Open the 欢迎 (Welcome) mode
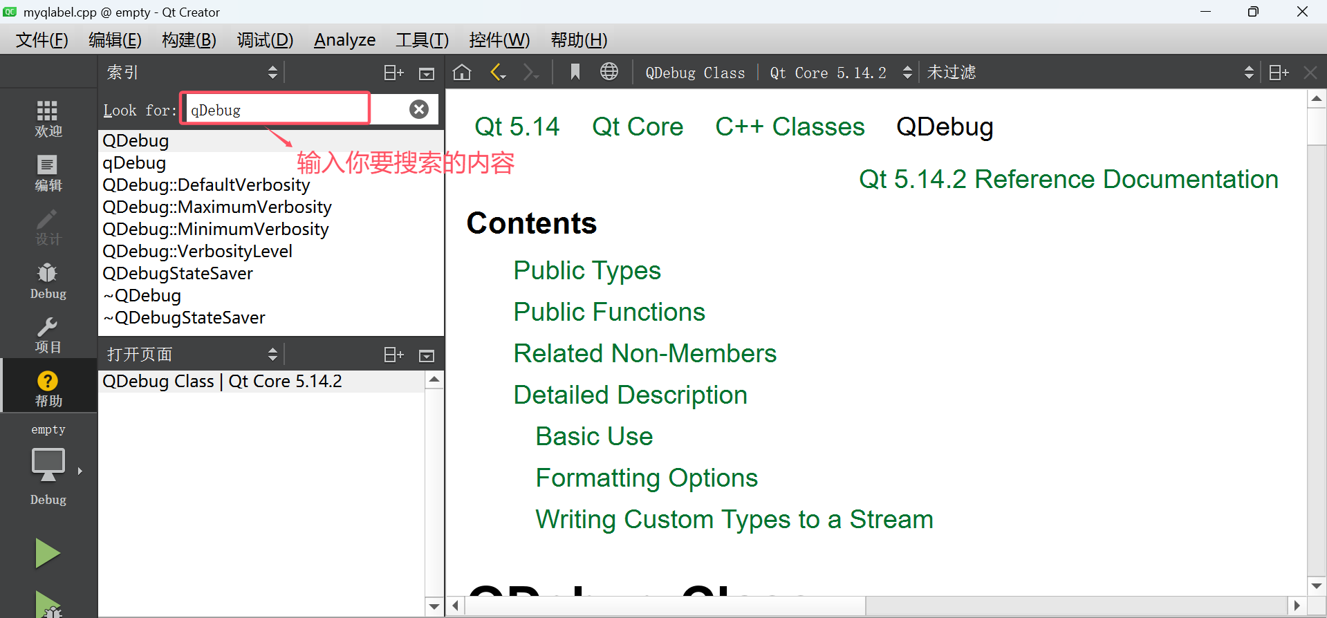1327x618 pixels. click(48, 119)
